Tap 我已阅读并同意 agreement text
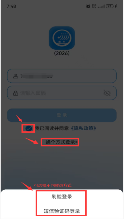This screenshot has width=124, height=219. [52, 128]
